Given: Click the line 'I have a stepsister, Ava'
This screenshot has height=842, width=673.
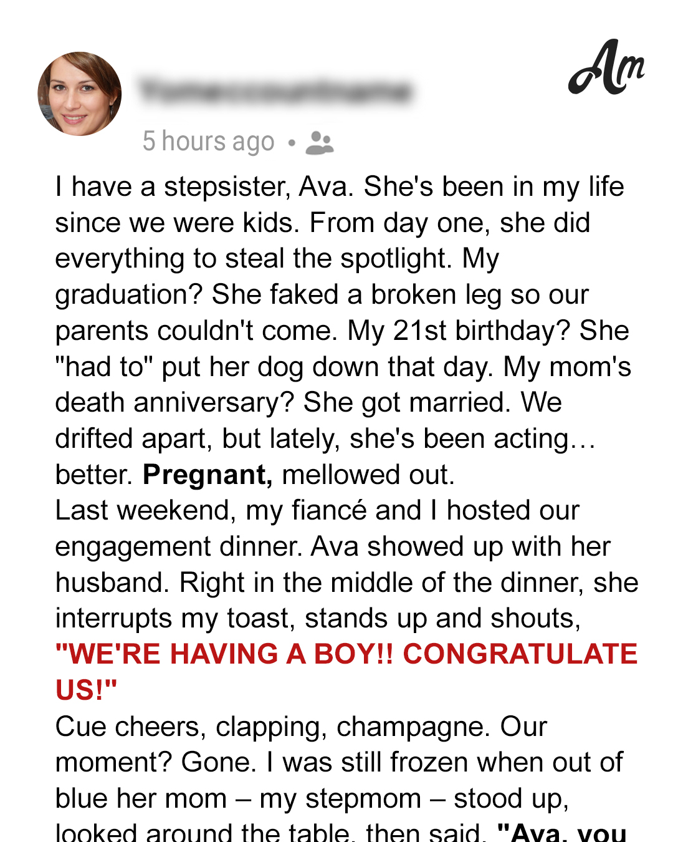Looking at the screenshot, I should tap(340, 187).
